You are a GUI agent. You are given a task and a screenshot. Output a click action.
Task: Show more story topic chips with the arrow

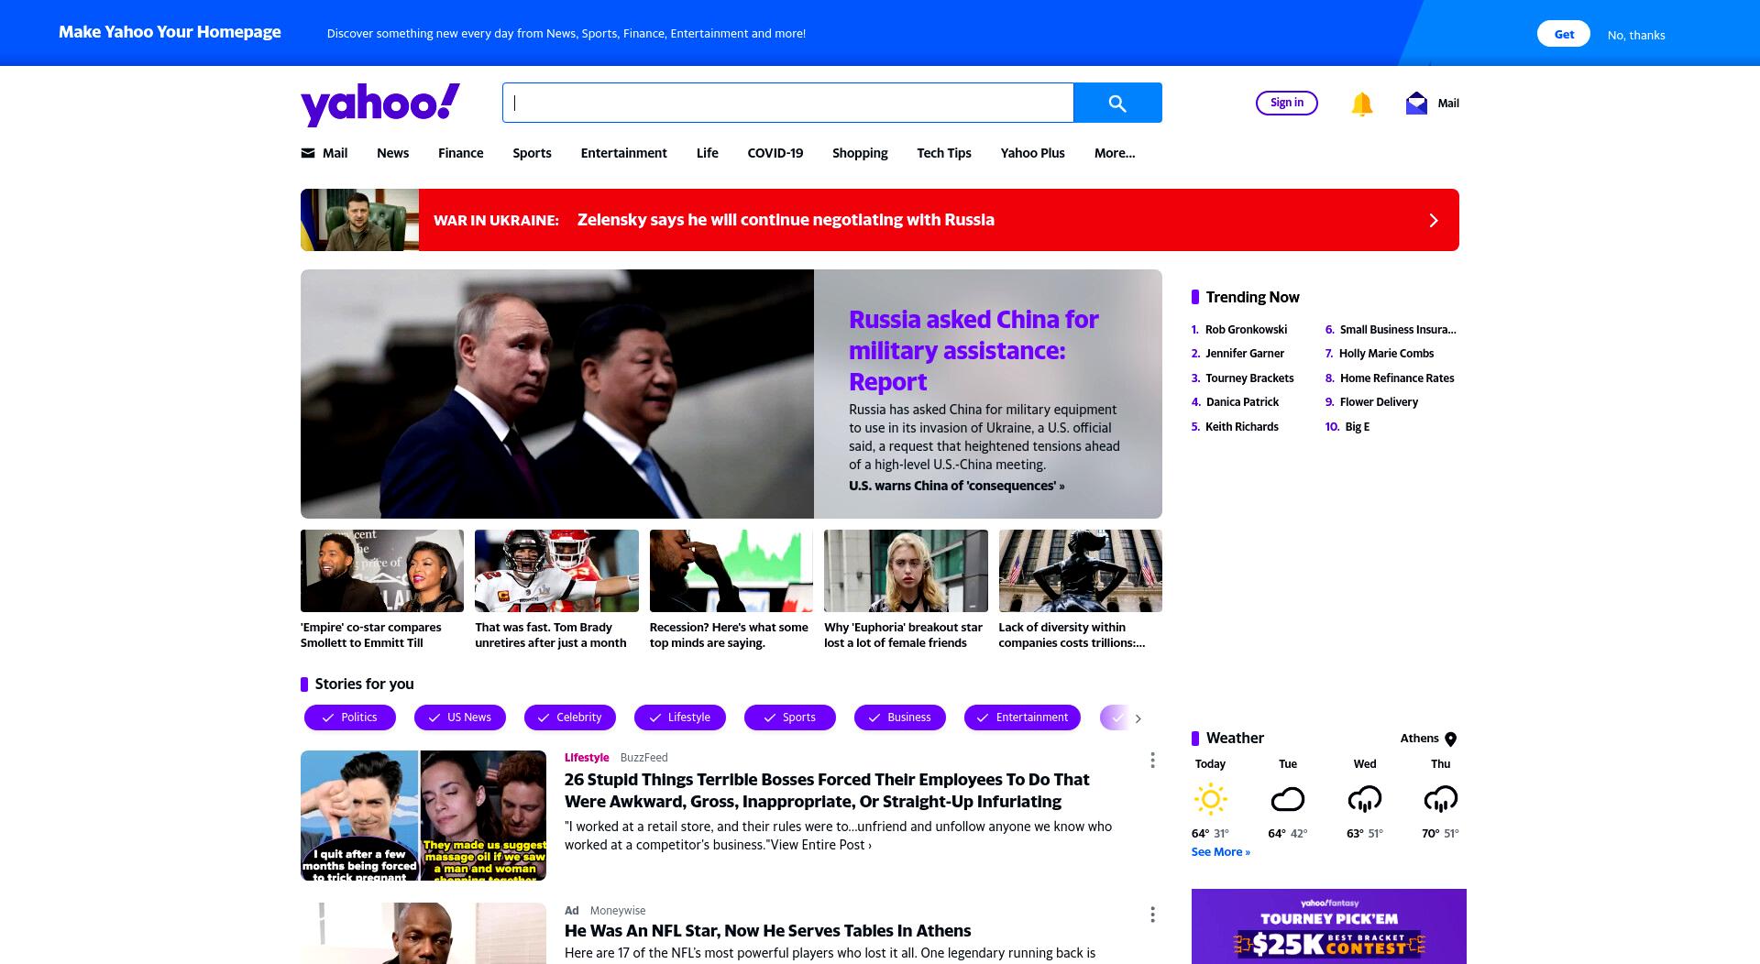point(1138,718)
